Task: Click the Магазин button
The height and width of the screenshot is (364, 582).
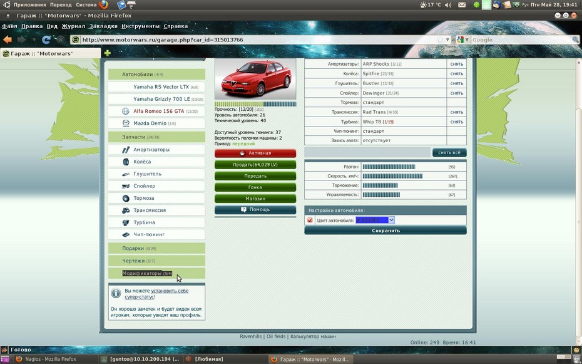Action: point(255,199)
